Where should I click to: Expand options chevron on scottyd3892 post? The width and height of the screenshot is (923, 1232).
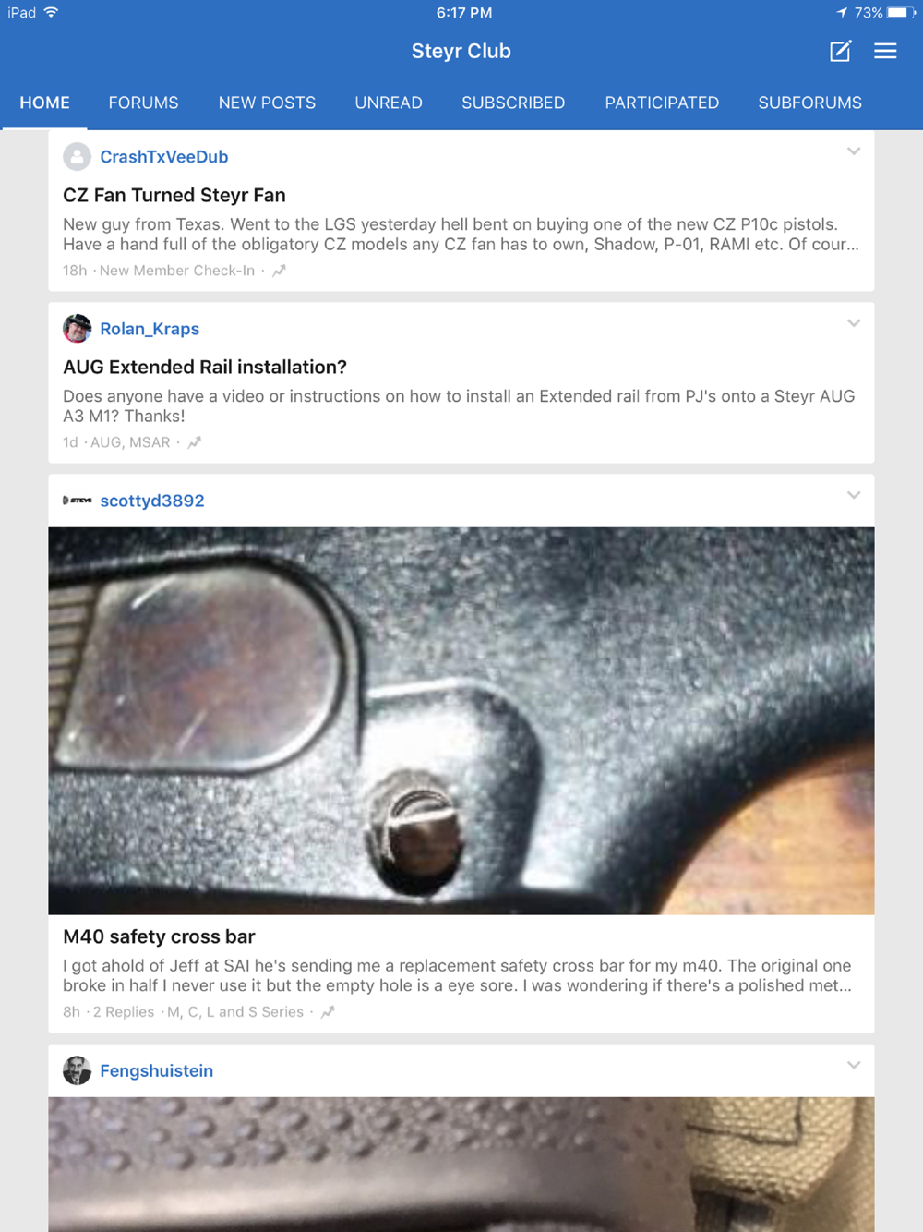tap(854, 495)
